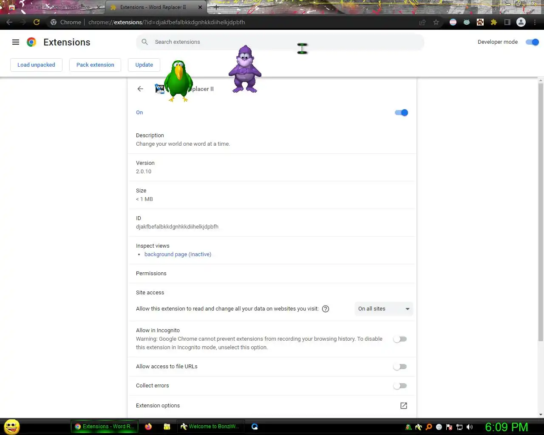Click the search magnifier icon
The image size is (544, 435).
point(145,42)
